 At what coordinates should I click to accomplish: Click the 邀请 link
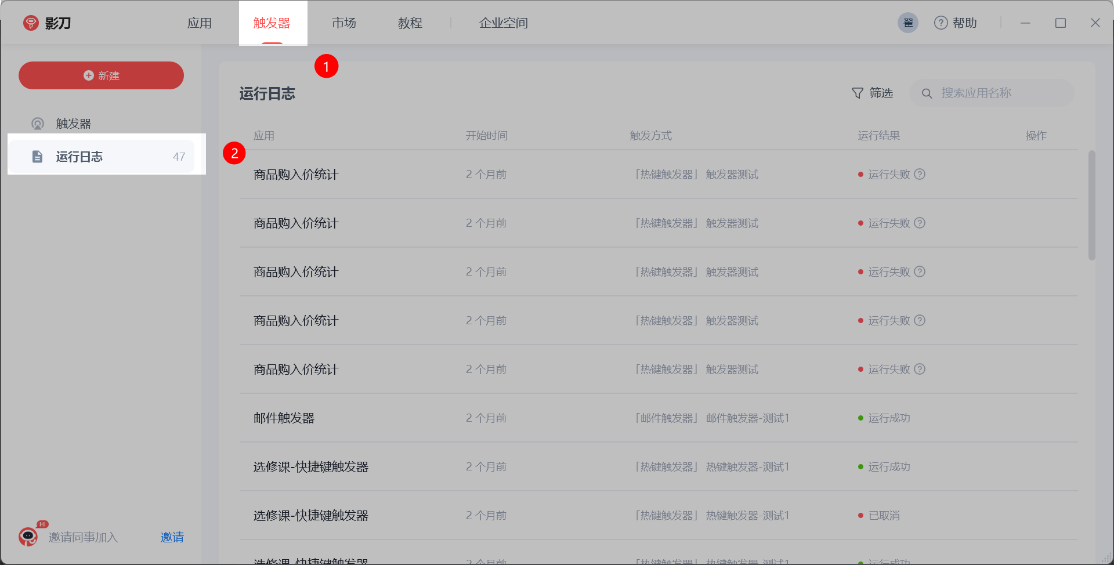[172, 537]
